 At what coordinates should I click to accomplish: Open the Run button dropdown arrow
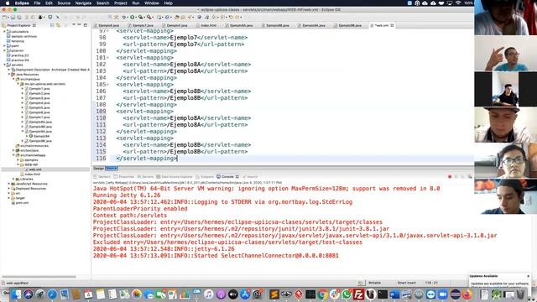click(x=136, y=17)
